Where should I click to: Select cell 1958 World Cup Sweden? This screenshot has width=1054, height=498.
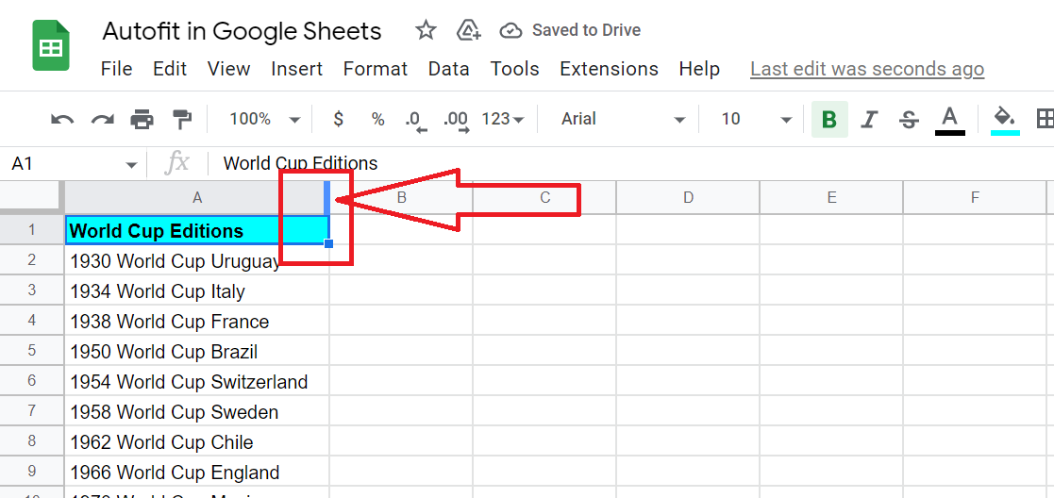click(197, 411)
